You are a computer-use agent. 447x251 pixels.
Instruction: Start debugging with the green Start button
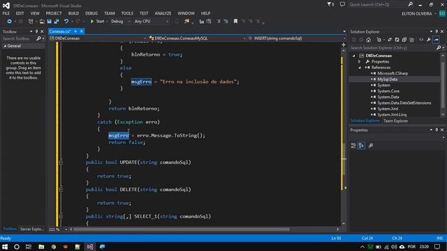click(97, 22)
